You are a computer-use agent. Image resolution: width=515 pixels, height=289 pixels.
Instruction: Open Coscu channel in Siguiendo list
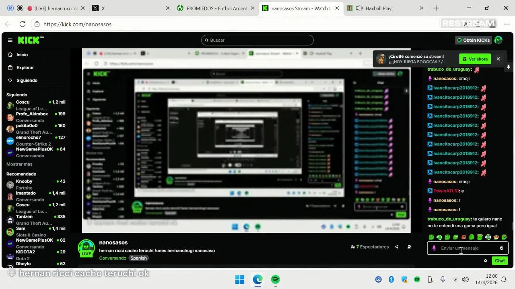click(x=36, y=105)
